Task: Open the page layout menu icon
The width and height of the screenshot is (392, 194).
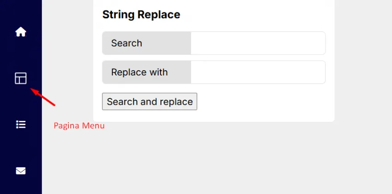Action: 21,79
